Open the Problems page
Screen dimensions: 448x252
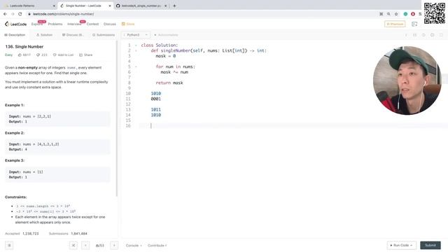tap(55, 24)
